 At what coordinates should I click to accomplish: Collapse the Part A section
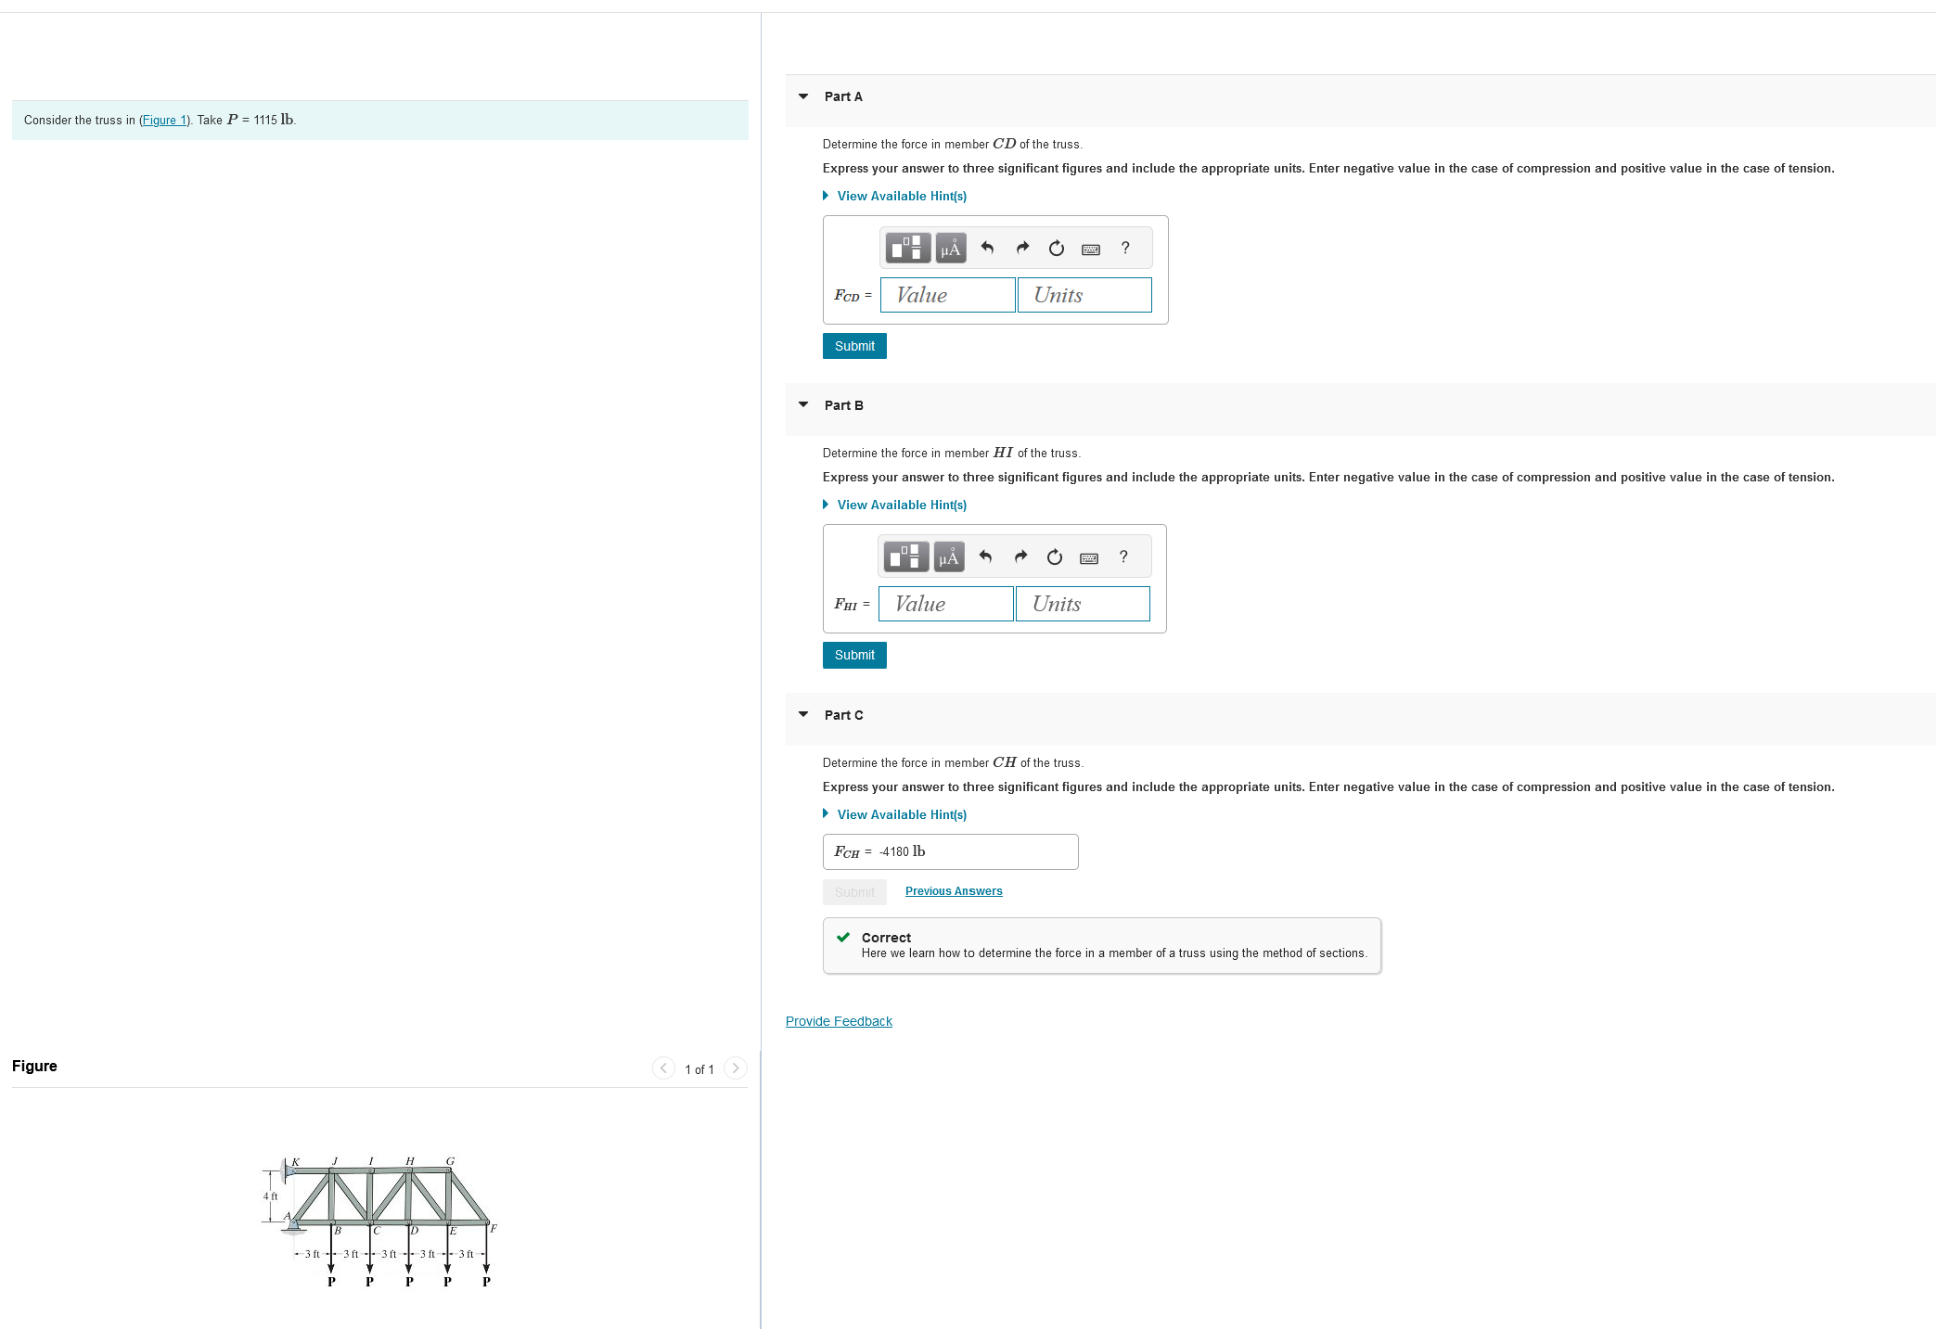pos(803,96)
